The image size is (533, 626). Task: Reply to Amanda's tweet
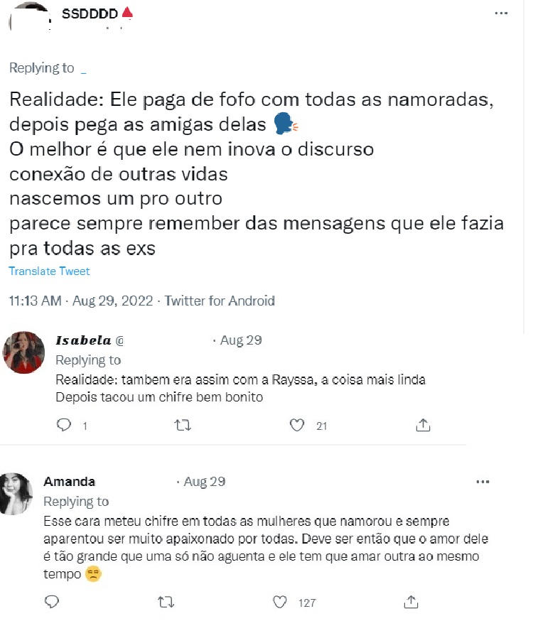click(51, 602)
